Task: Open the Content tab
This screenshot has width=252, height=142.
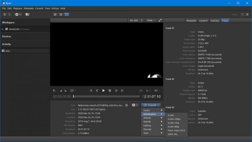Action: [x=203, y=21]
